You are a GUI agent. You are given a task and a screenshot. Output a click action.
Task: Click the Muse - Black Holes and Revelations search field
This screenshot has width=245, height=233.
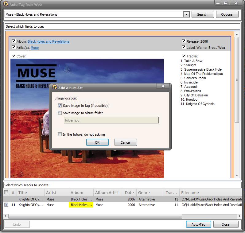point(94,14)
